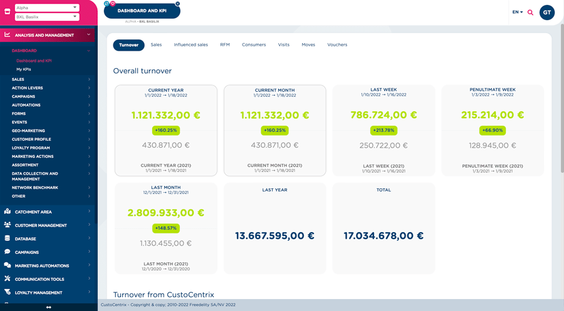Collapse the Analysis and Management section

pos(89,35)
